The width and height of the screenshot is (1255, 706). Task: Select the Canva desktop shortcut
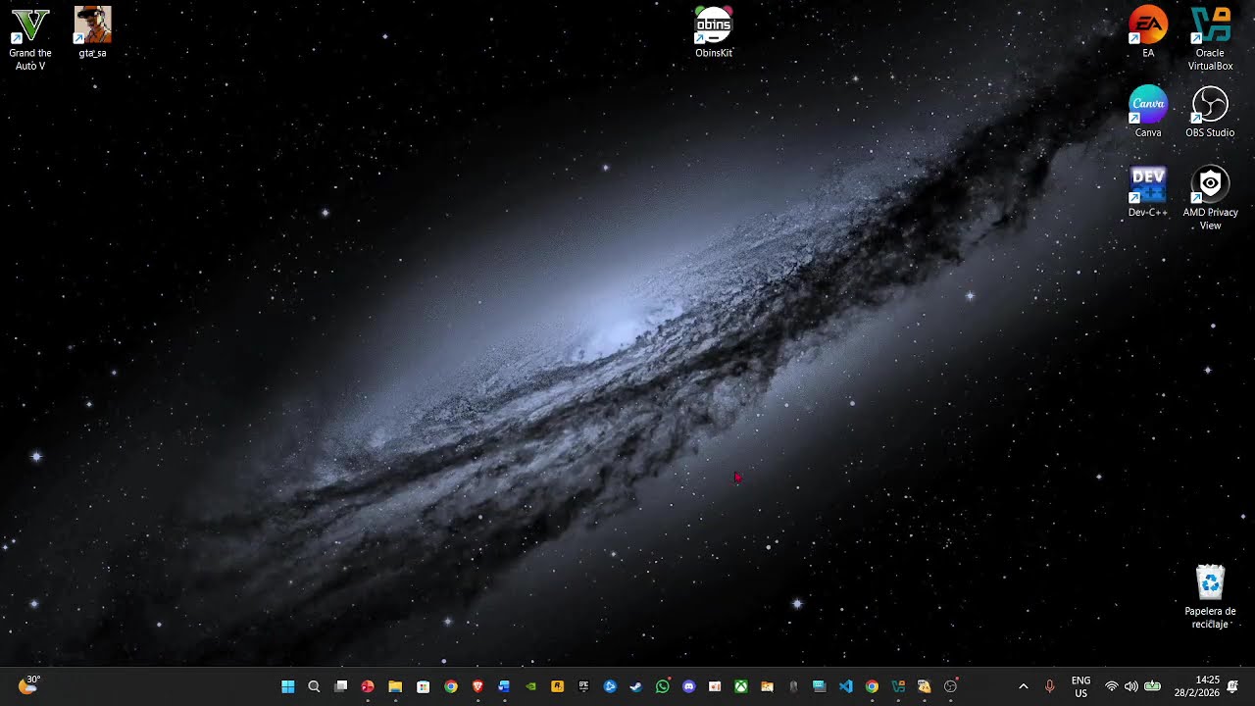point(1148,112)
